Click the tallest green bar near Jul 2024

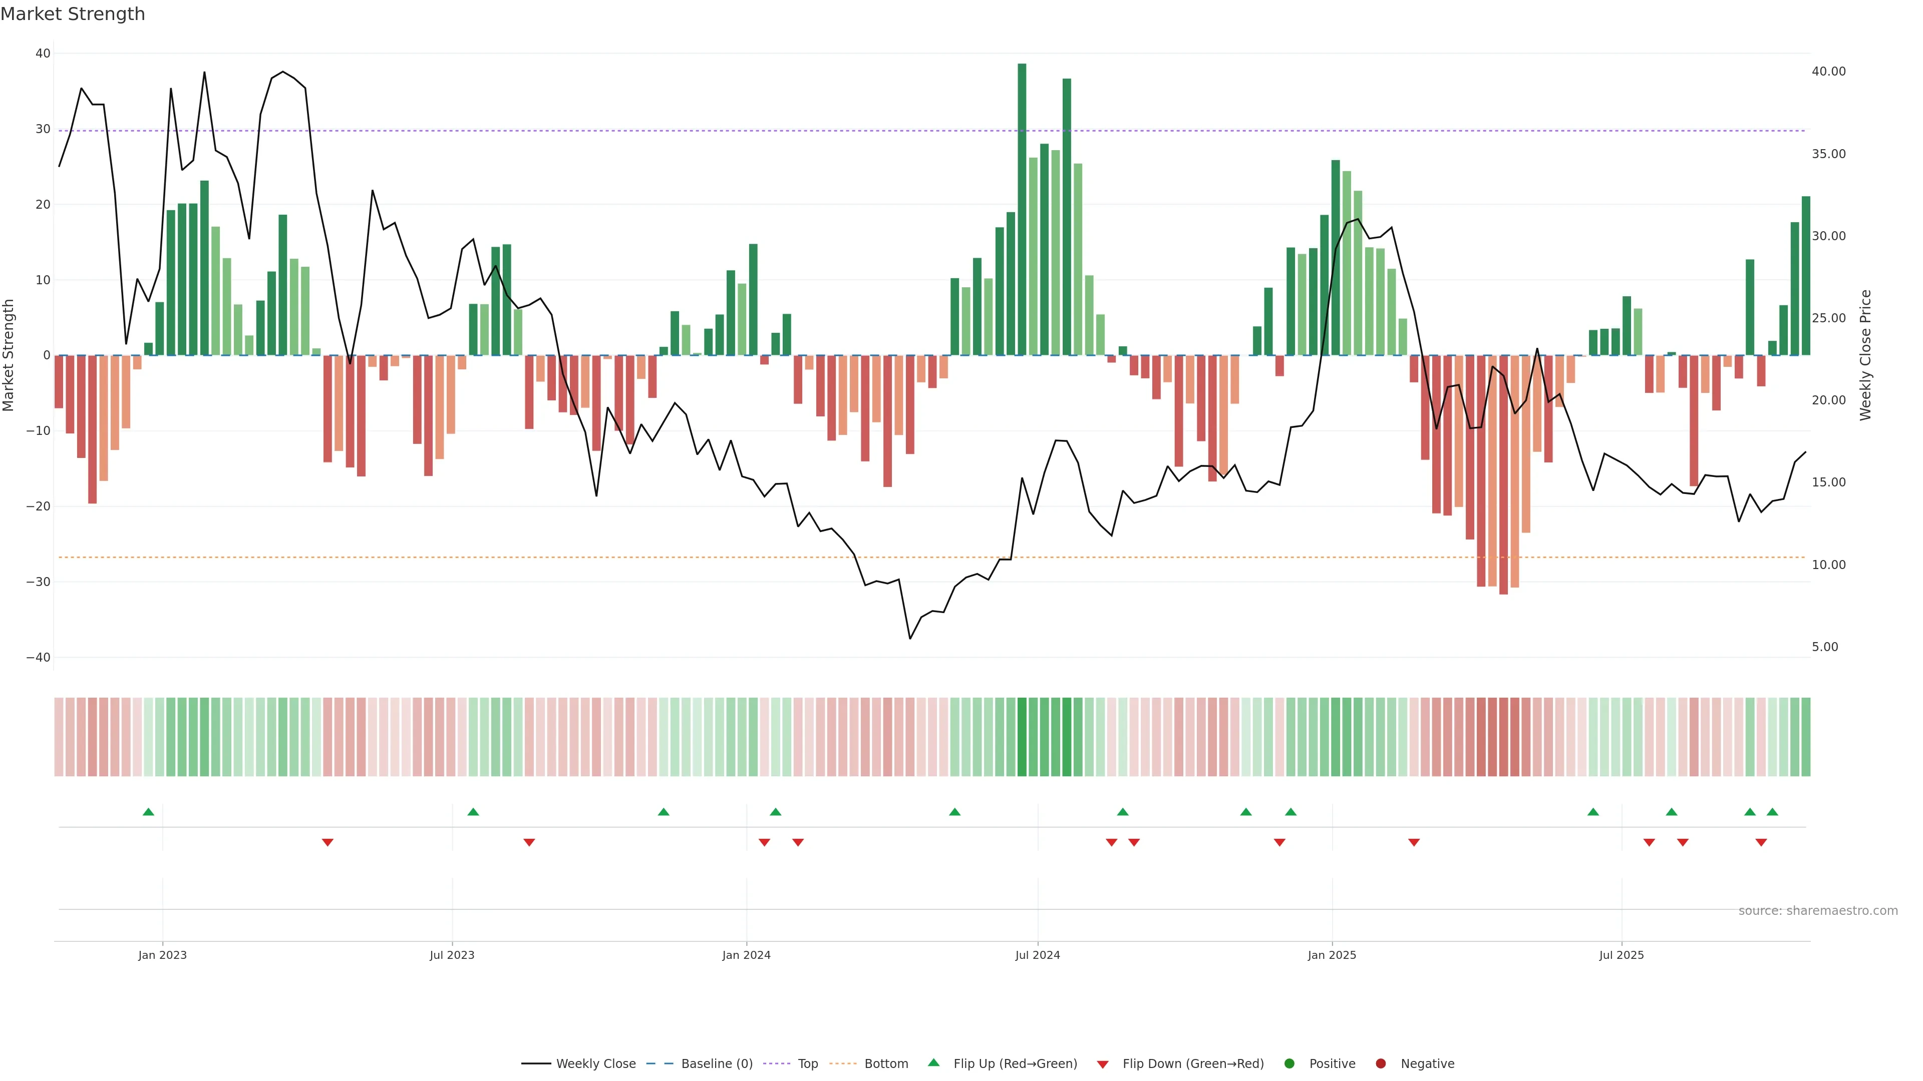point(1022,209)
